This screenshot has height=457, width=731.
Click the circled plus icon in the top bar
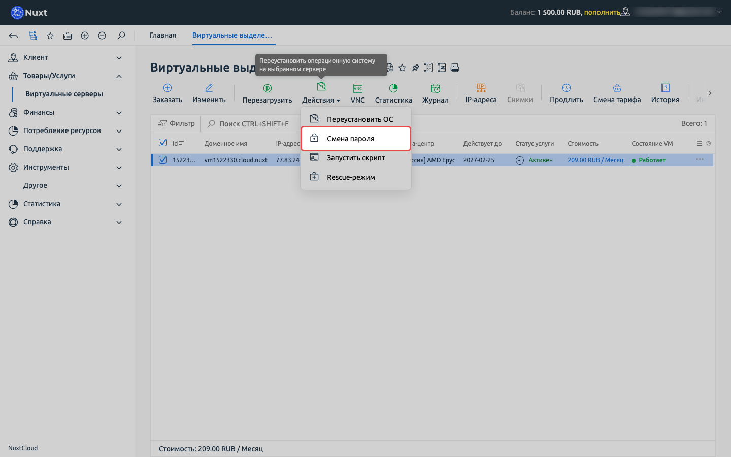point(85,36)
